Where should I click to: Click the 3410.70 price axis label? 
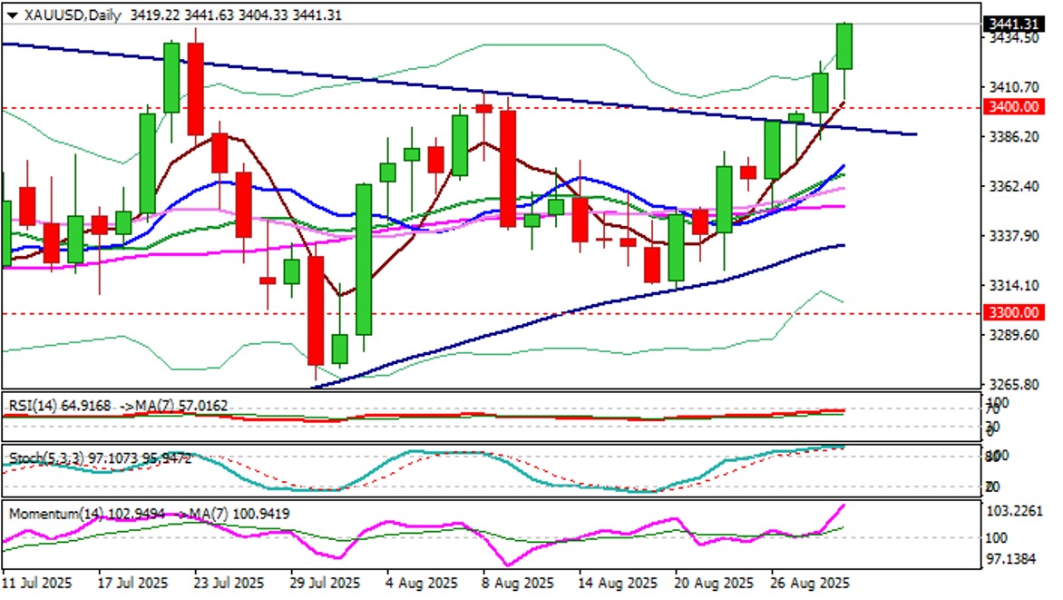coord(1015,88)
